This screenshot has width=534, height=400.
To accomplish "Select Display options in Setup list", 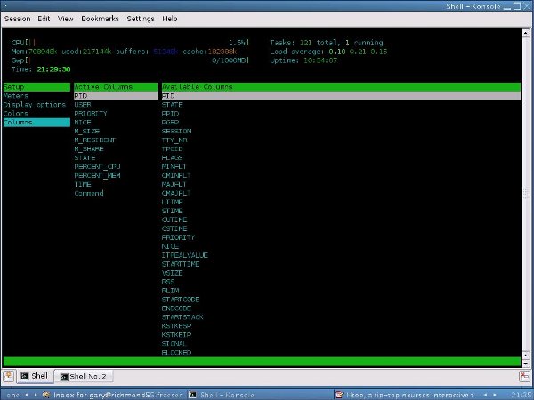I will (x=34, y=104).
